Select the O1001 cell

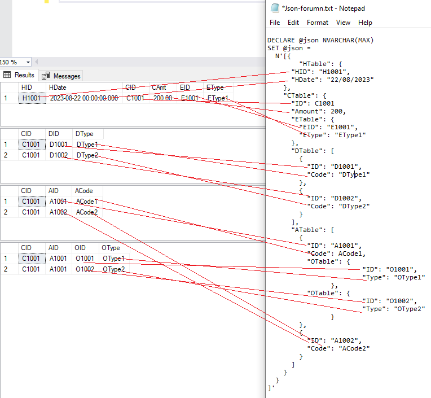click(x=85, y=259)
